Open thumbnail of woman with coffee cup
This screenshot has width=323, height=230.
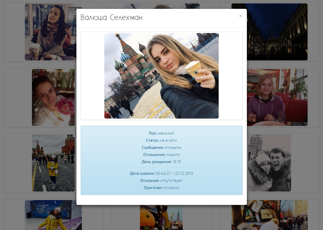pyautogui.click(x=50, y=32)
